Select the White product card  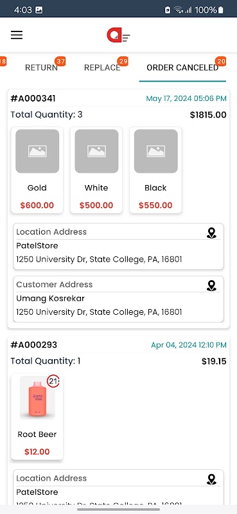pyautogui.click(x=96, y=170)
